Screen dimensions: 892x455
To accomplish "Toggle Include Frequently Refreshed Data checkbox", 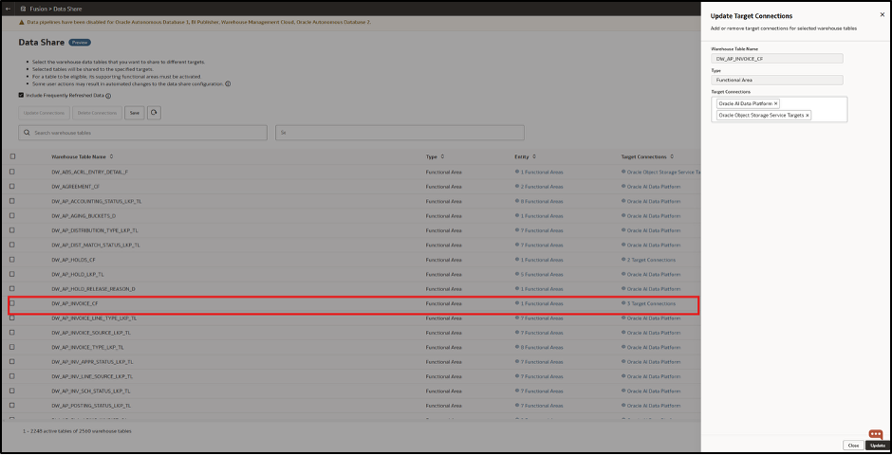I will click(21, 96).
